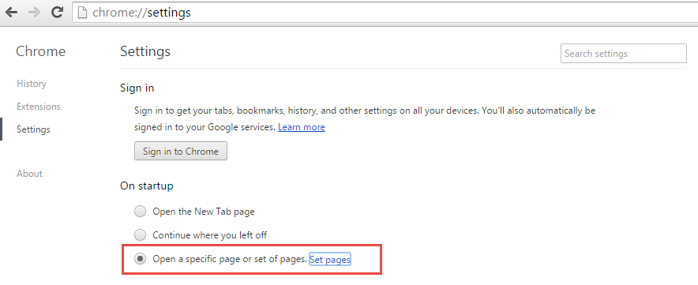This screenshot has height=285, width=698.
Task: Click the Settings page heading
Action: click(x=145, y=51)
